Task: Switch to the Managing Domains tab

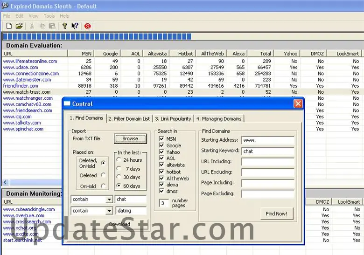Action: click(x=219, y=119)
